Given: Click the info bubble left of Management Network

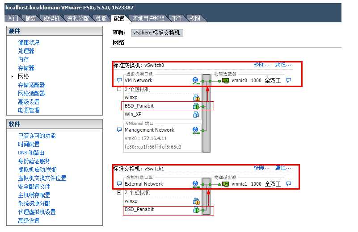Looking at the screenshot, I should pyautogui.click(x=119, y=130).
